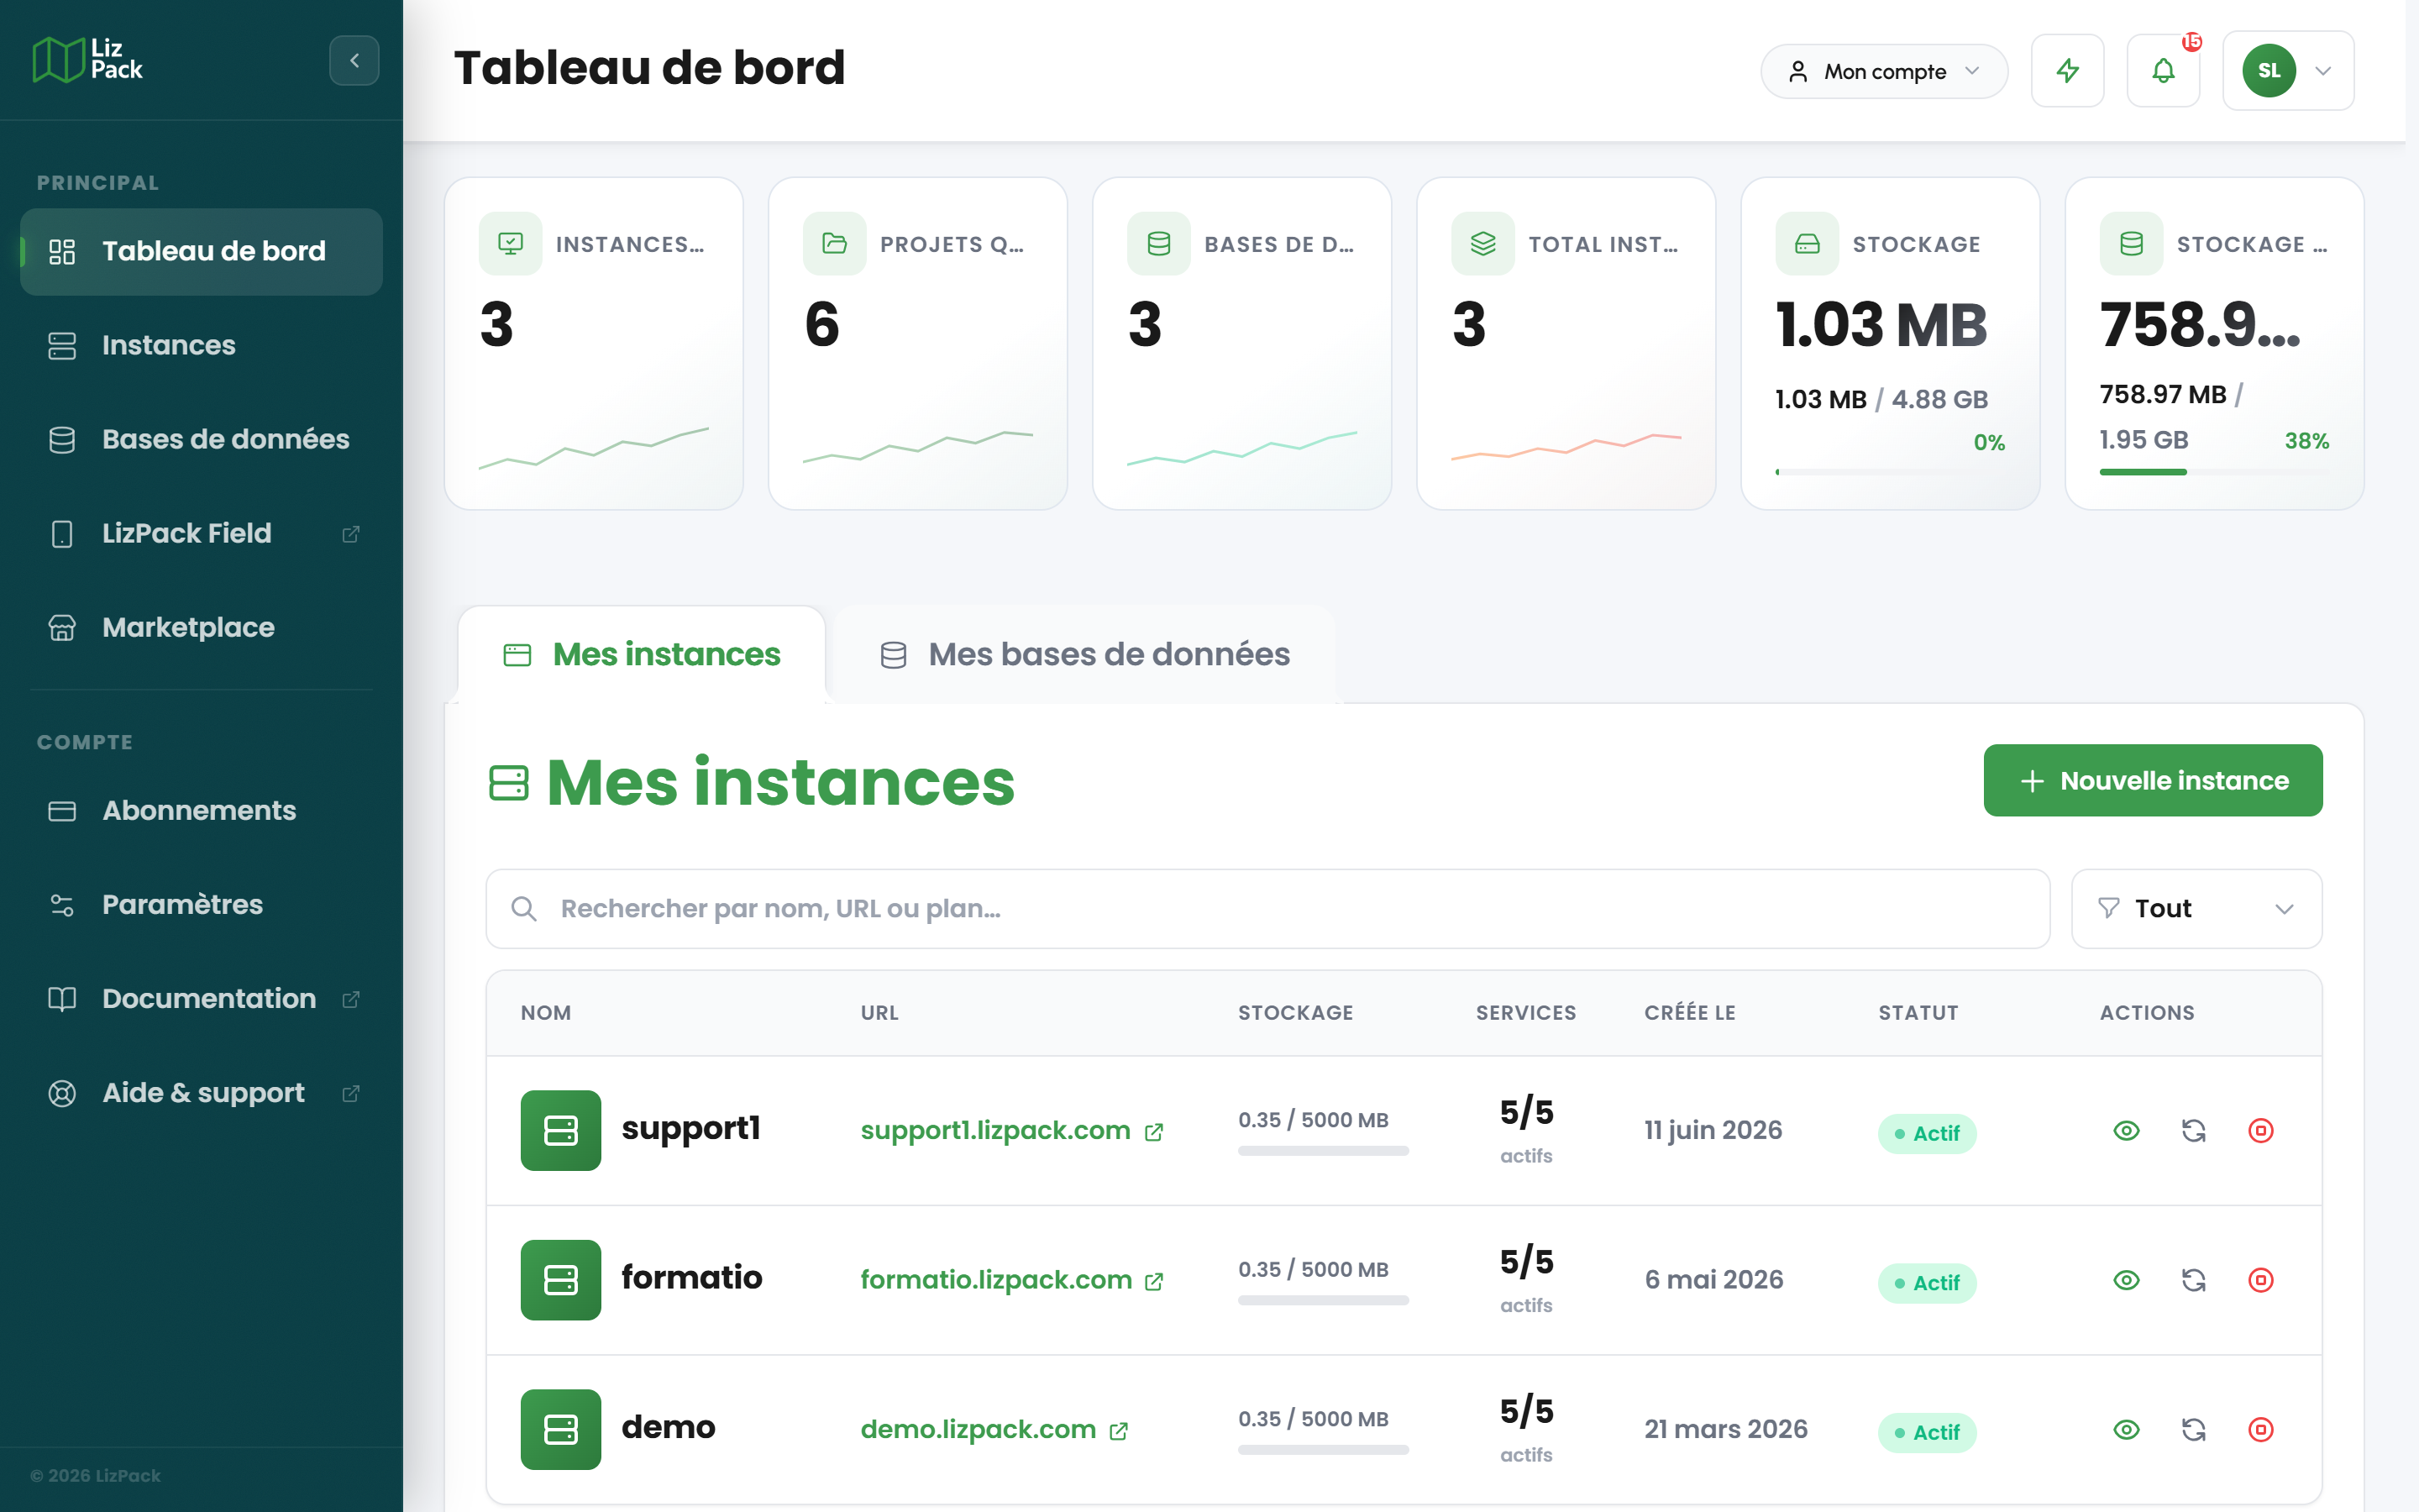The image size is (2419, 1512).
Task: Restart the support1 instance
Action: point(2193,1130)
